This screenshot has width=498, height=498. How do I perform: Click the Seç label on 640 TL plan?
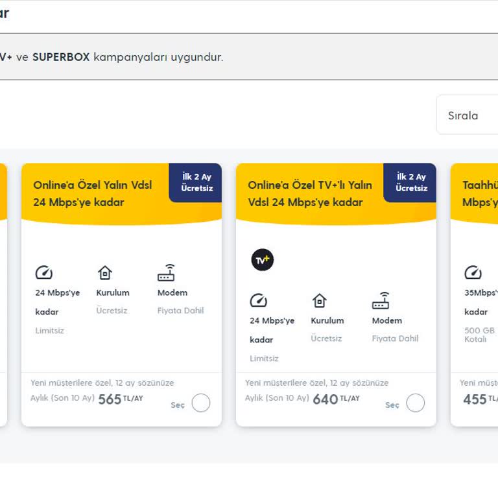pyautogui.click(x=392, y=405)
